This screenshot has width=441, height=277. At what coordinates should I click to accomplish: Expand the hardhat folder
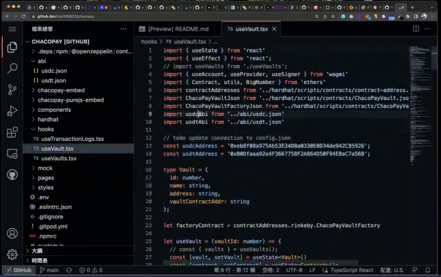pos(48,119)
